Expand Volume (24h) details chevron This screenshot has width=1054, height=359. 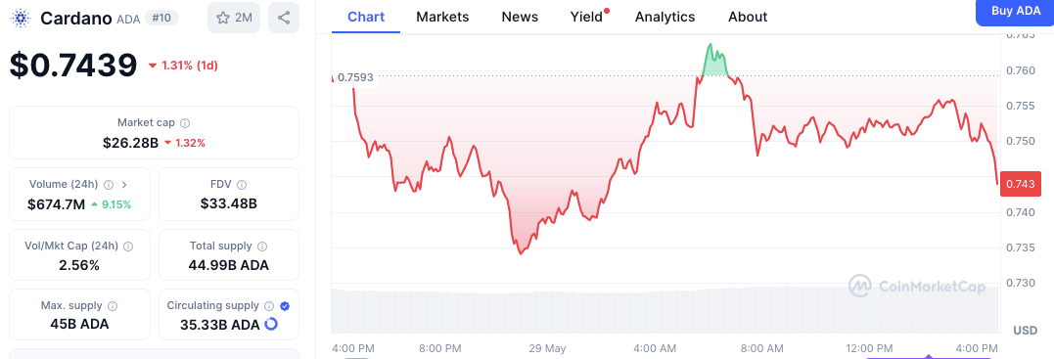point(124,184)
